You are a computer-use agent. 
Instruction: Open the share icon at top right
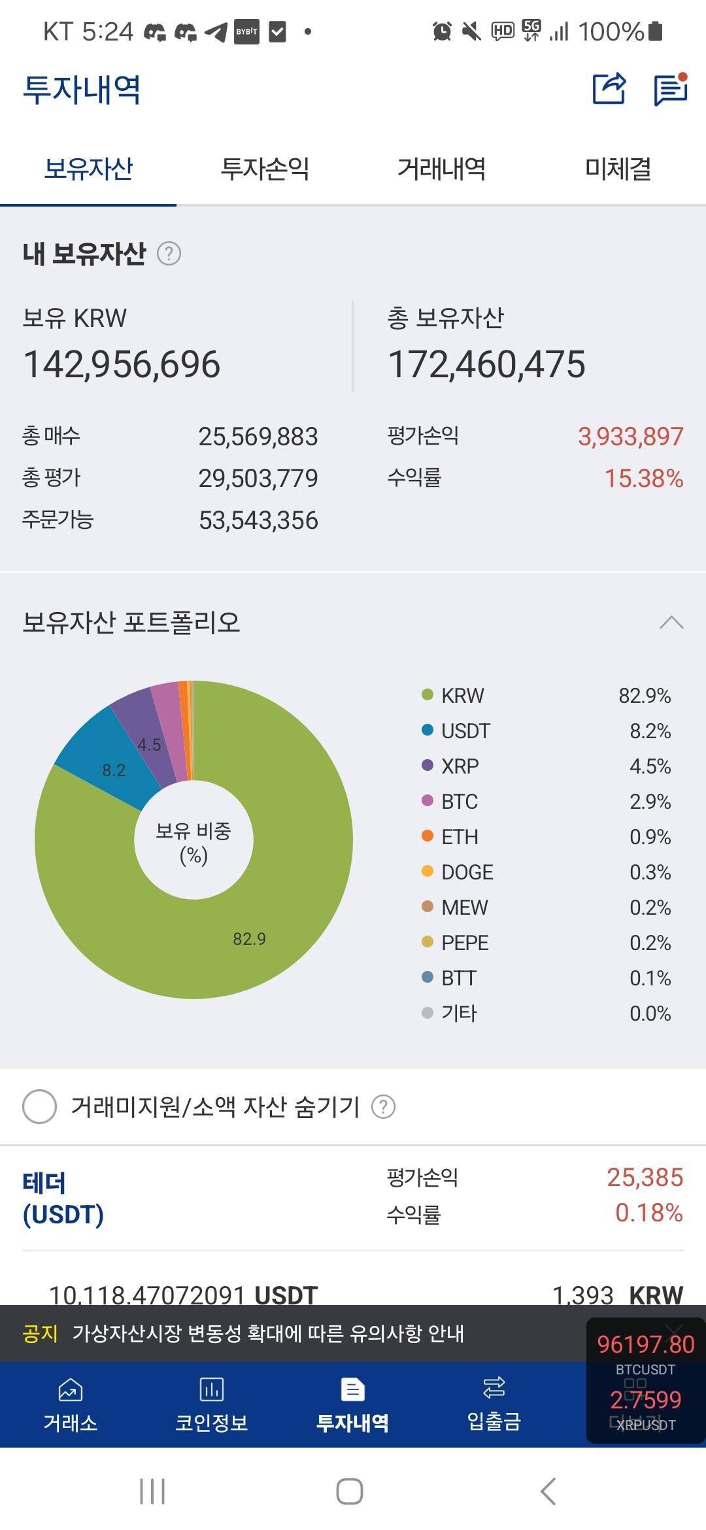(x=608, y=90)
